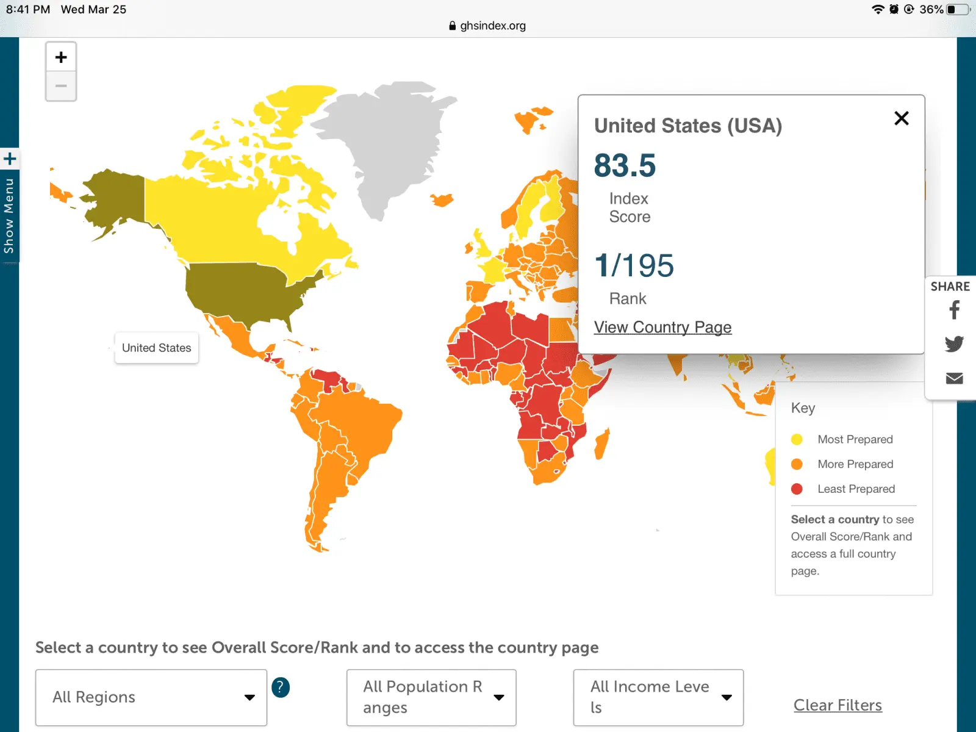Viewport: 976px width, 732px height.
Task: Click the Clear Filters link
Action: pos(838,705)
